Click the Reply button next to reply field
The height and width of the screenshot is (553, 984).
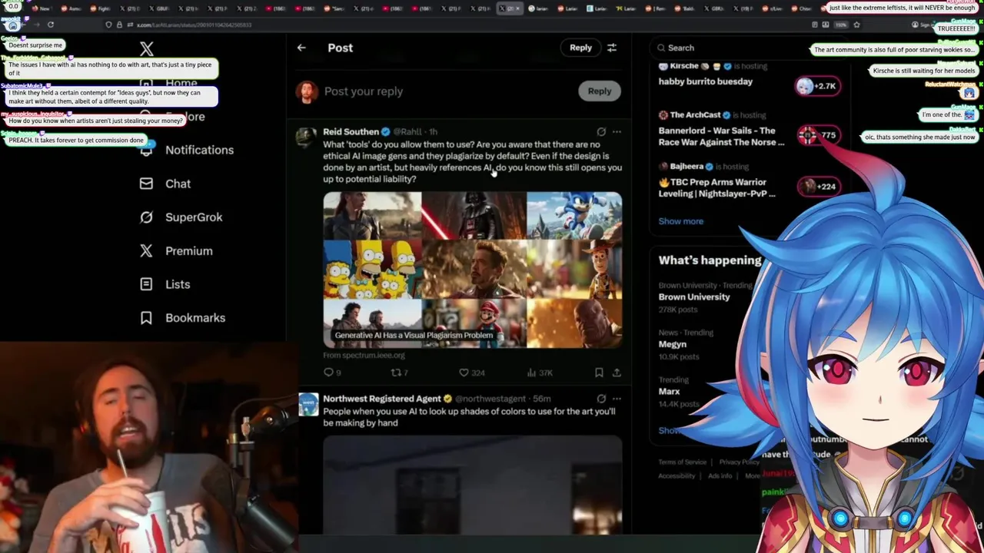(600, 91)
